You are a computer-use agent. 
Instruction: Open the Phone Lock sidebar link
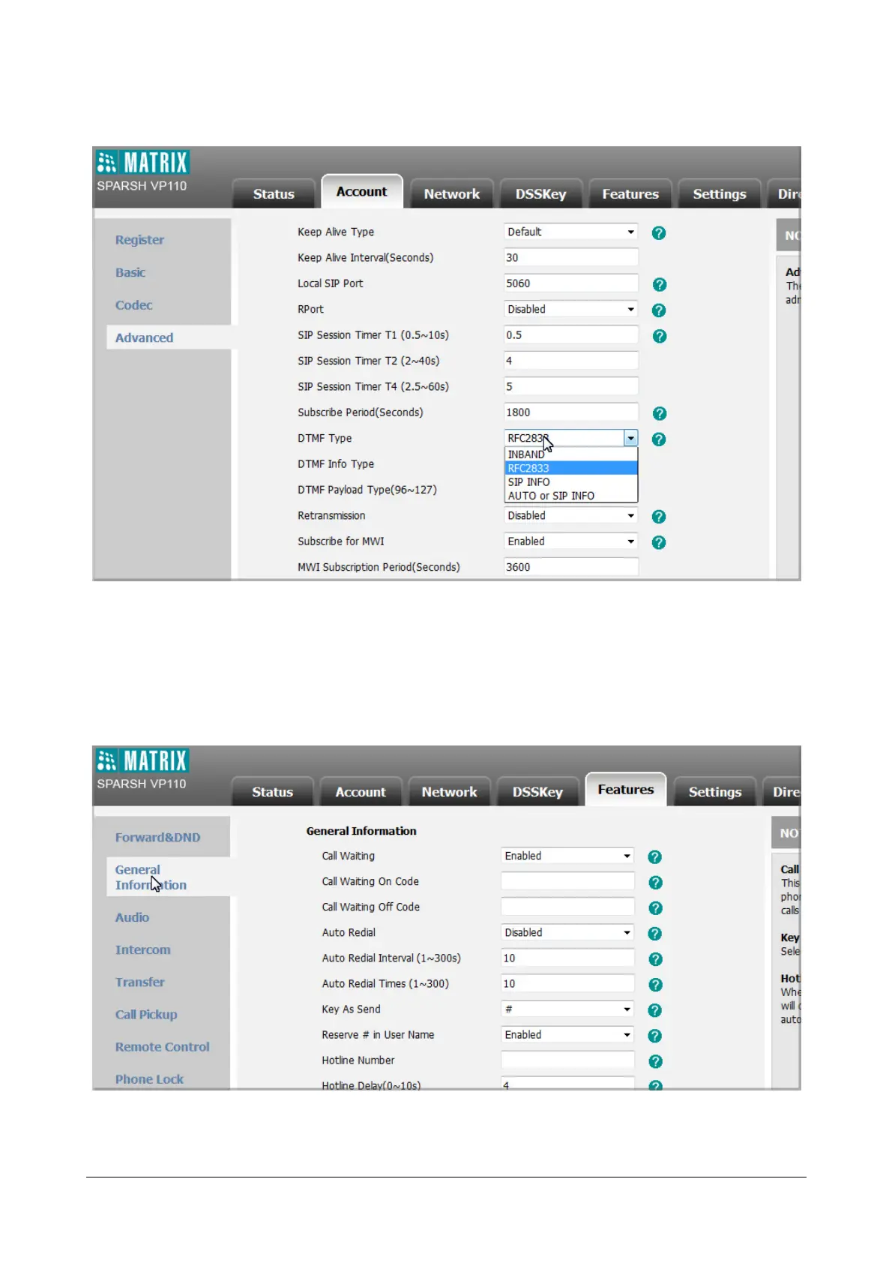[149, 1079]
